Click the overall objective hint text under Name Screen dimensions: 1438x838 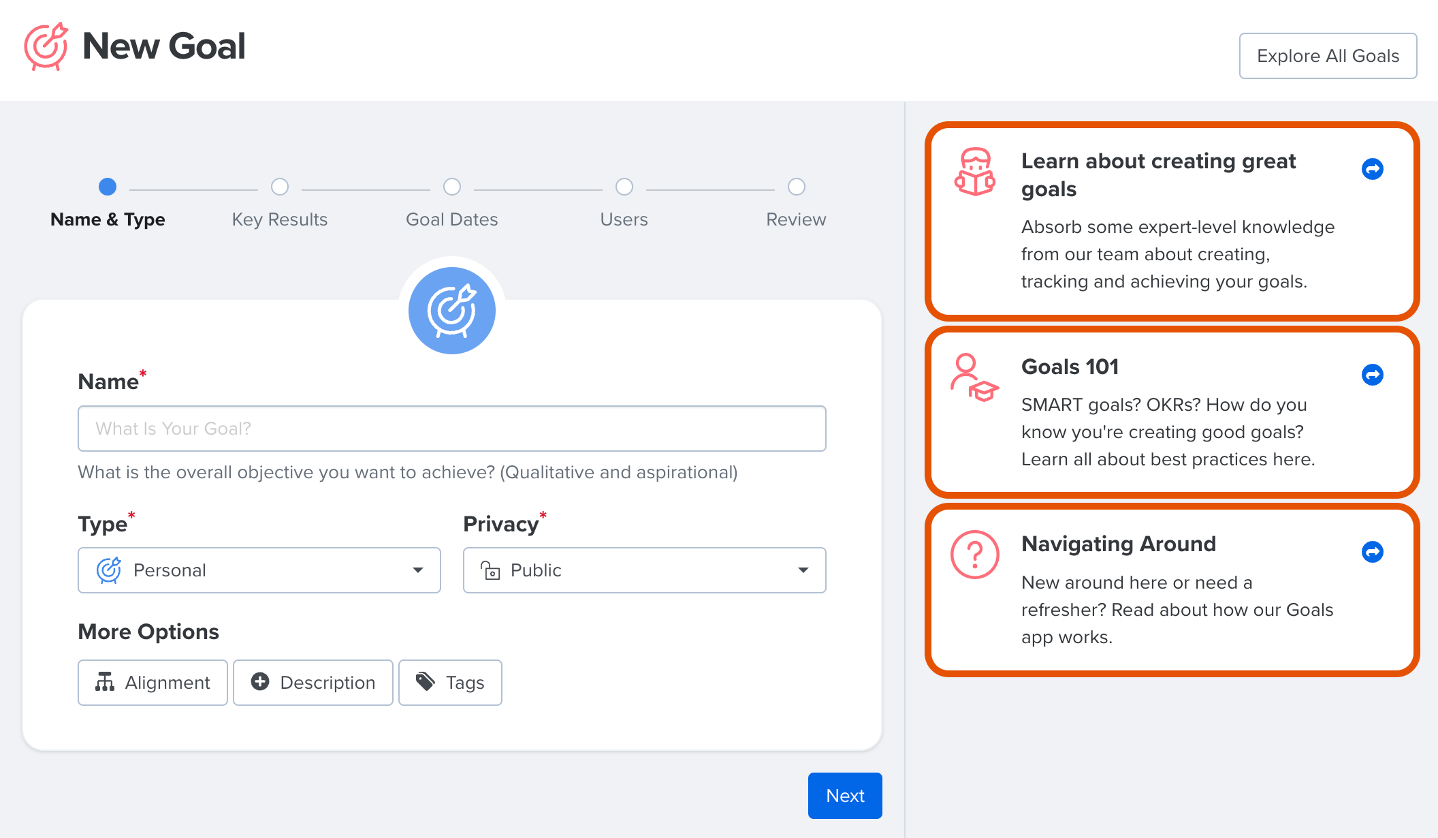[x=408, y=472]
